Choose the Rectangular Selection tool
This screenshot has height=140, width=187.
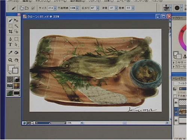coord(10,26)
